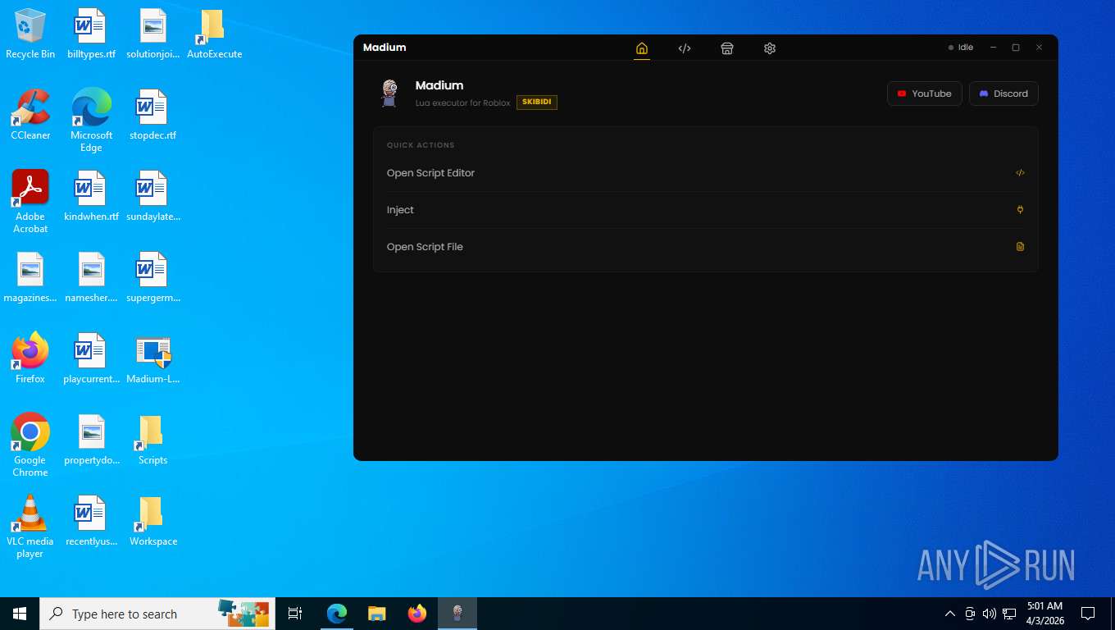1115x630 pixels.
Task: Select the stopdec.rtf desktop file
Action: [152, 115]
